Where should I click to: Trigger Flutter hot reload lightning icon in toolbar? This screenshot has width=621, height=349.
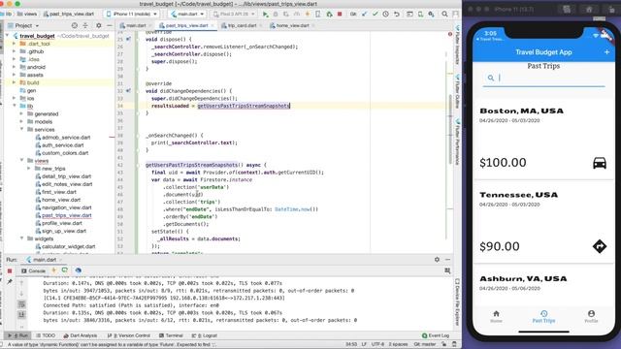tap(308, 14)
